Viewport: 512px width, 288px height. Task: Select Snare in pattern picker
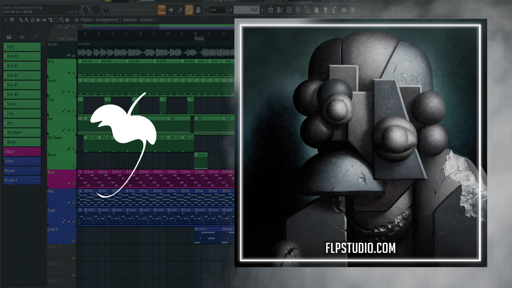(x=22, y=104)
